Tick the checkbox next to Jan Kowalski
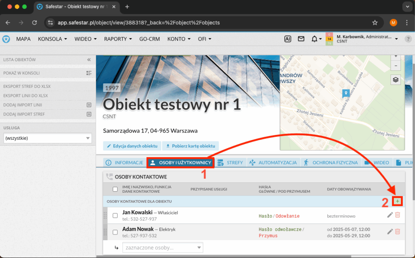Image resolution: width=415 pixels, height=258 pixels. pyautogui.click(x=115, y=215)
